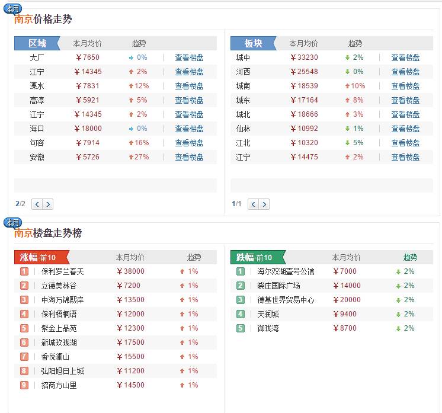Screen dimensions: 442x413
Task: Open the 立德美林谷 property link
Action: tap(59, 286)
